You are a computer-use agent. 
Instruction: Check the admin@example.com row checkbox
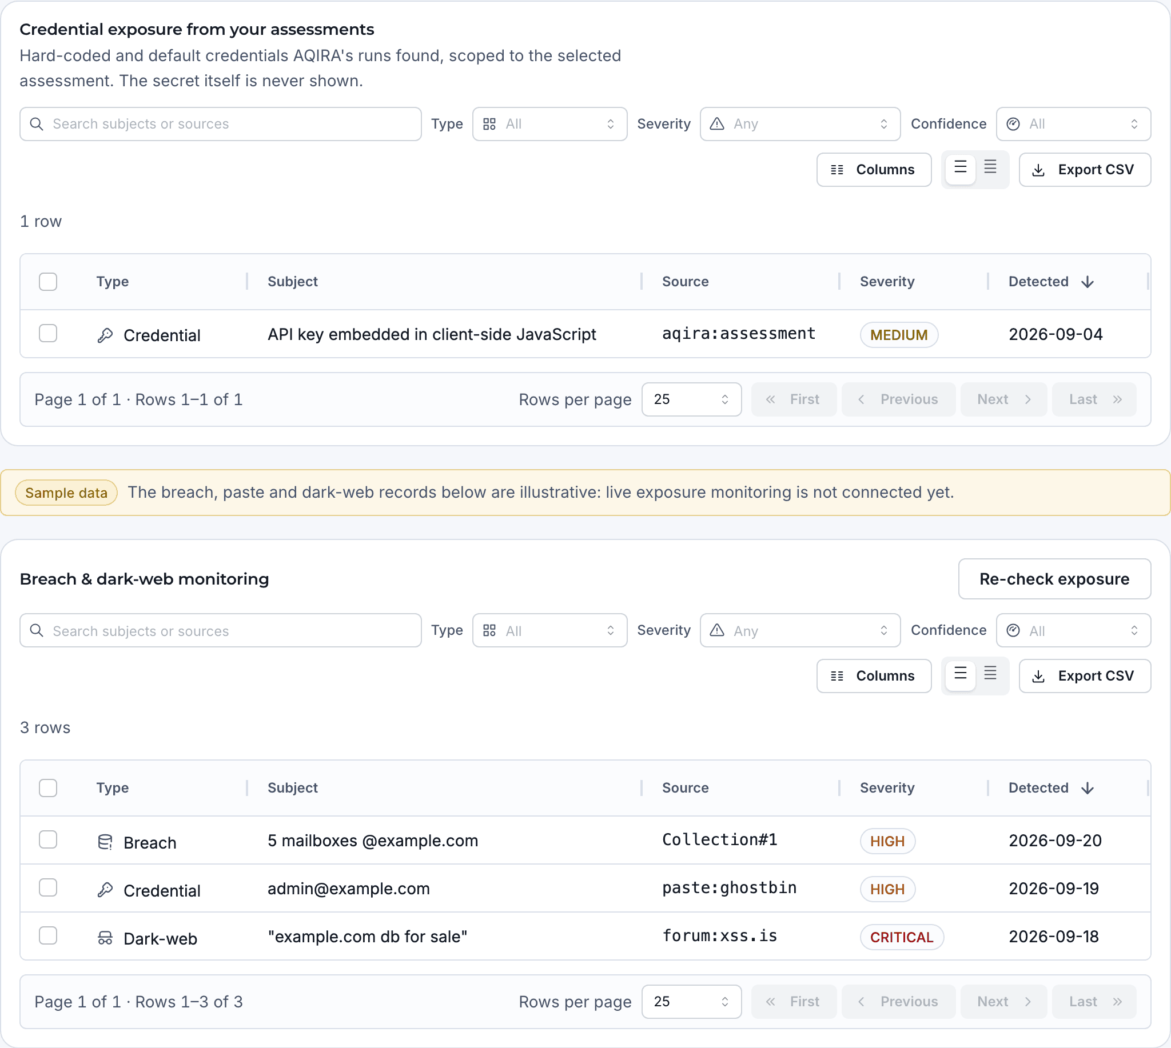(x=48, y=888)
